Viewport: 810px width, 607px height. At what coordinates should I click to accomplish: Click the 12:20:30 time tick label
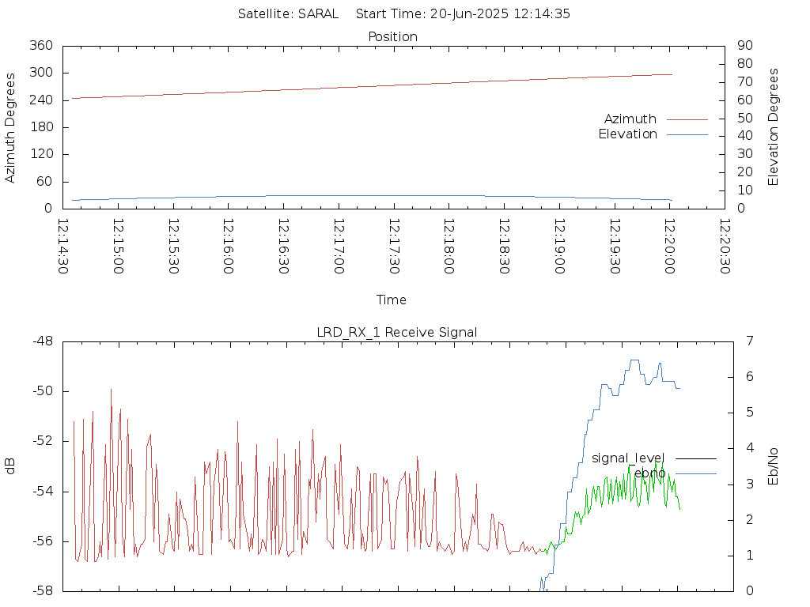(x=725, y=247)
